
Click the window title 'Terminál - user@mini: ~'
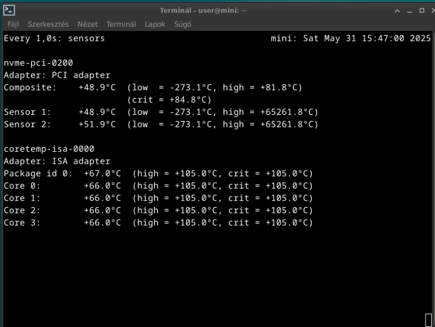click(x=203, y=10)
